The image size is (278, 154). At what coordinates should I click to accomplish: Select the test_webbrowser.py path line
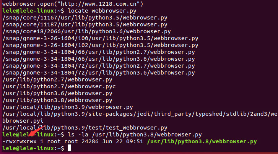tap(85, 128)
